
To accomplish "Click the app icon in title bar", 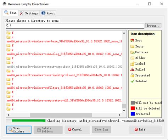I will click(5, 4).
